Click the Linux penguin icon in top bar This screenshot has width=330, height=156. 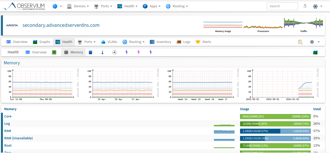tap(305, 6)
